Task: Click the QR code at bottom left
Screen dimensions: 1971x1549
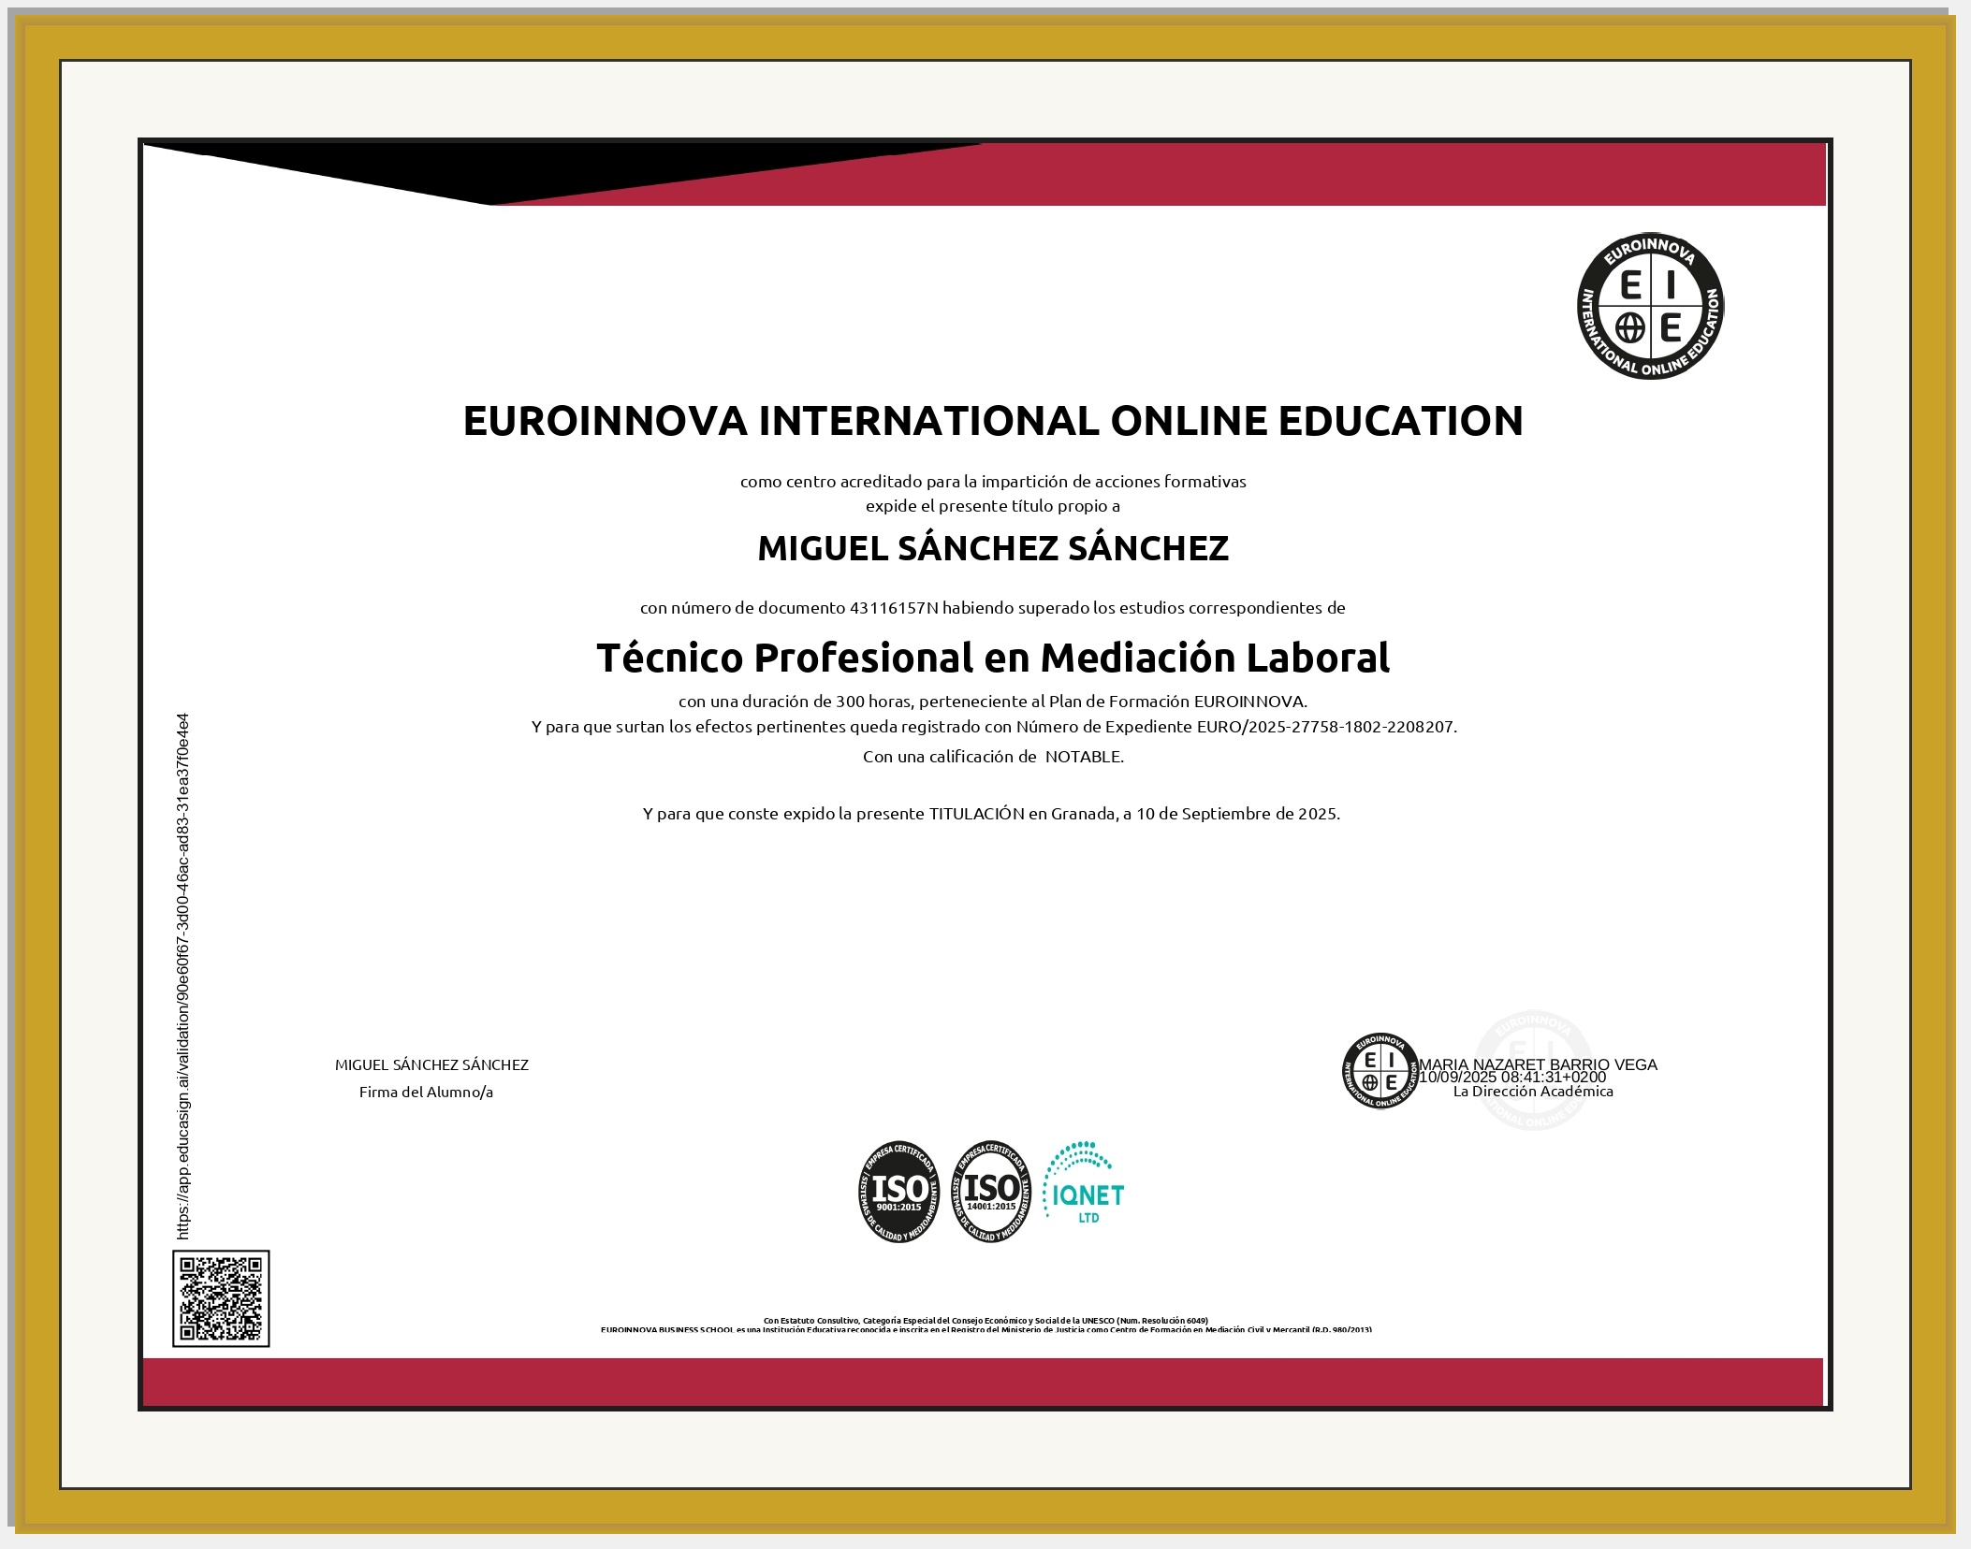Action: pos(221,1298)
